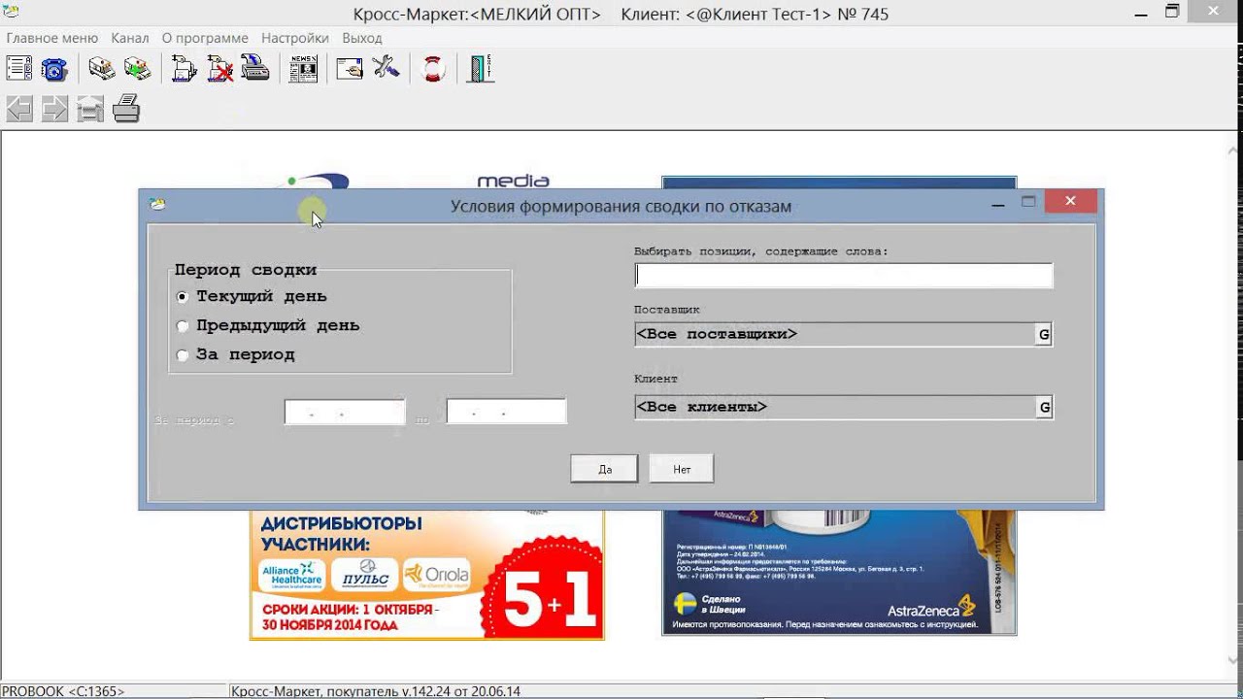Image resolution: width=1243 pixels, height=699 pixels.
Task: Open the list catalog toolbar icon
Action: click(19, 69)
